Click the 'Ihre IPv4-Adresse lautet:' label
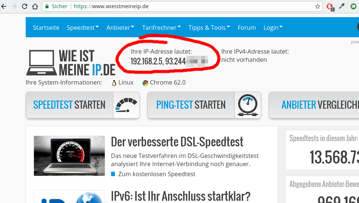This screenshot has height=203, width=359. pos(255,51)
